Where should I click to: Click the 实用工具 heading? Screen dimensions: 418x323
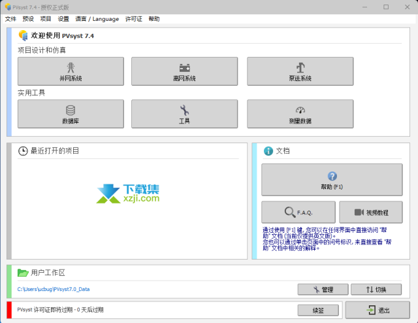click(x=31, y=93)
